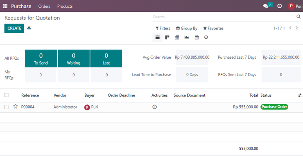
Task: Sort by the Vendor column header
Action: (x=60, y=95)
